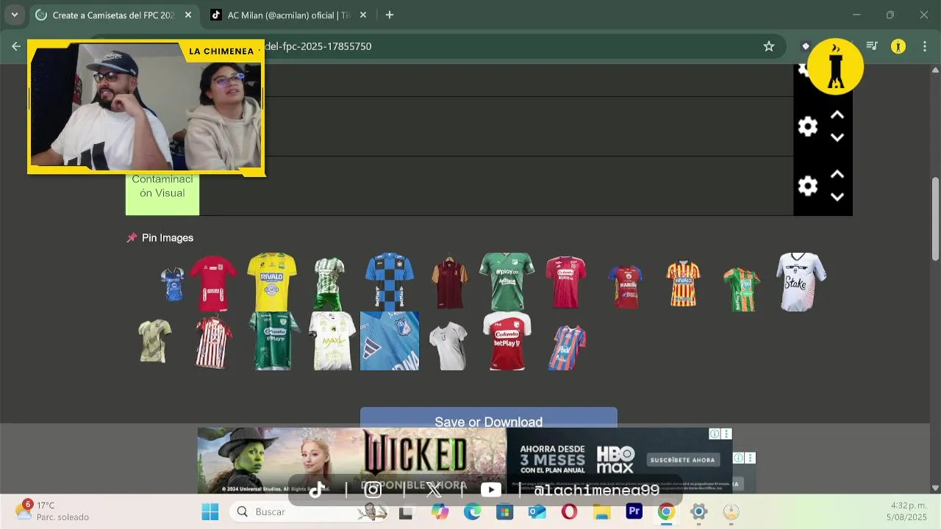Move Contaminación Visual row down
The width and height of the screenshot is (941, 529).
(837, 197)
